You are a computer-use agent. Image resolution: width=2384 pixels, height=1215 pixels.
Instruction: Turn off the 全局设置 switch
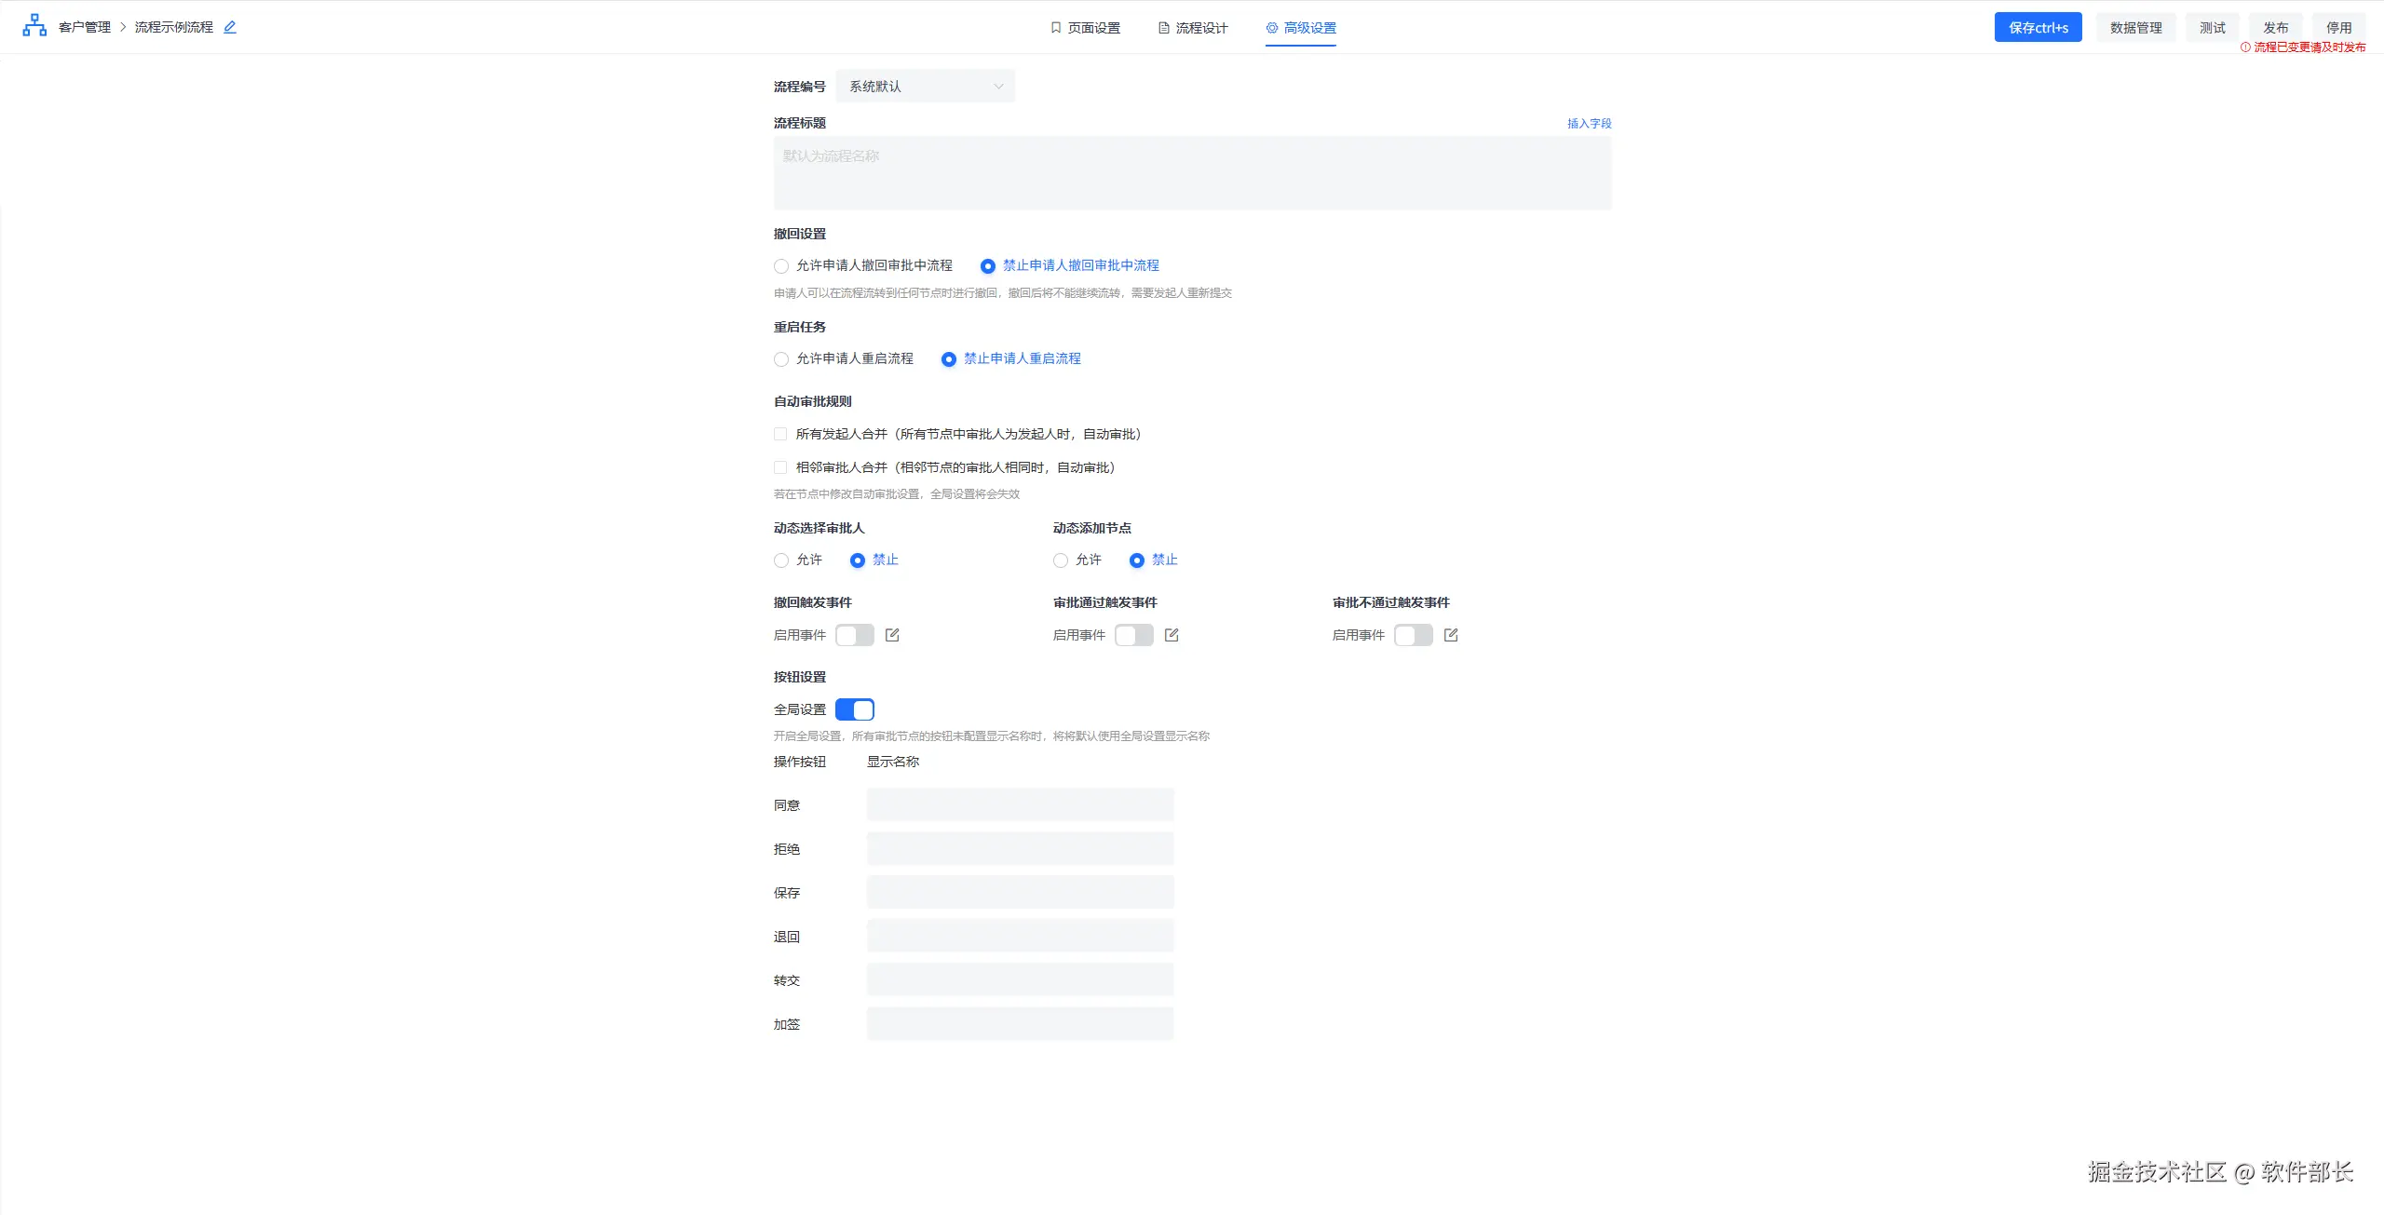[854, 709]
